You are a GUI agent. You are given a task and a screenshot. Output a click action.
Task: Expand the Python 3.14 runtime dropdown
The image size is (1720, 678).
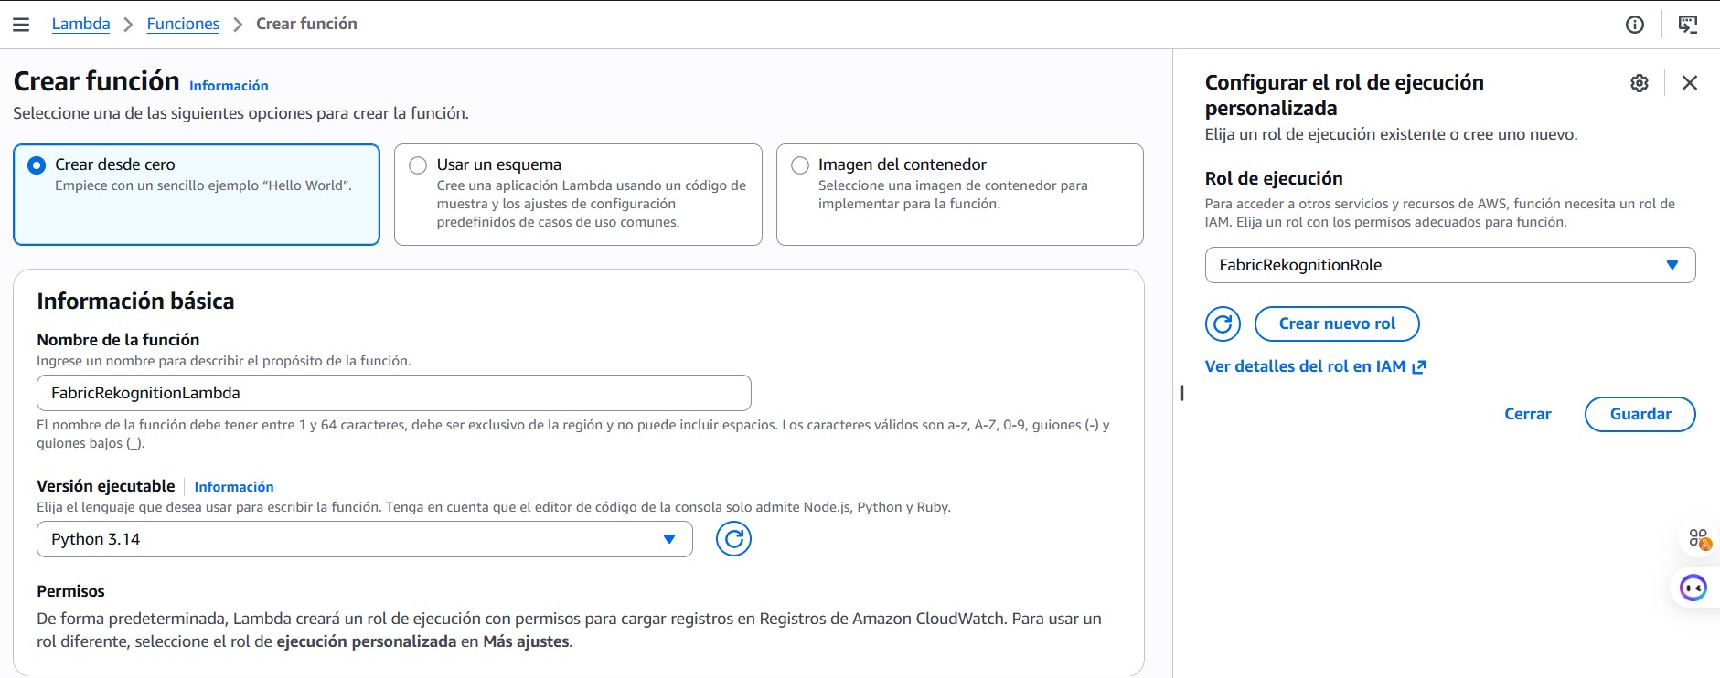pyautogui.click(x=365, y=539)
